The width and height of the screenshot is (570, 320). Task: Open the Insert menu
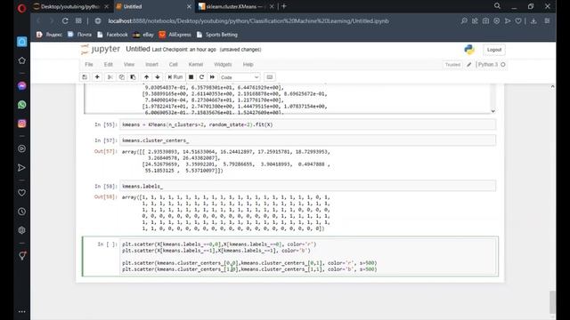tap(151, 64)
